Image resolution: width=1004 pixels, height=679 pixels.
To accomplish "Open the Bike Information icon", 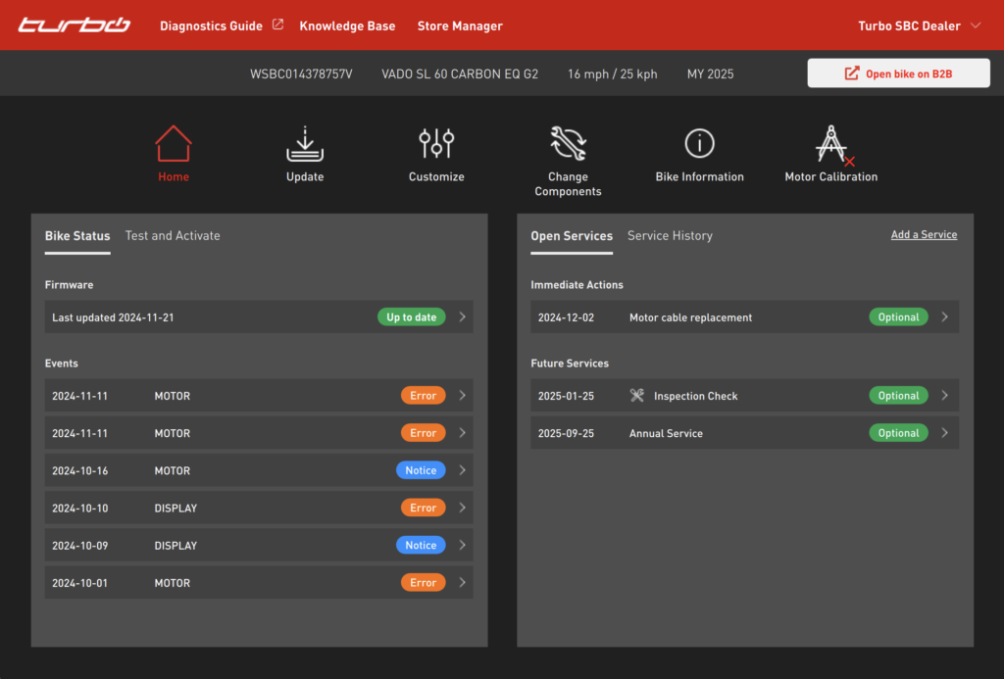I will (699, 144).
